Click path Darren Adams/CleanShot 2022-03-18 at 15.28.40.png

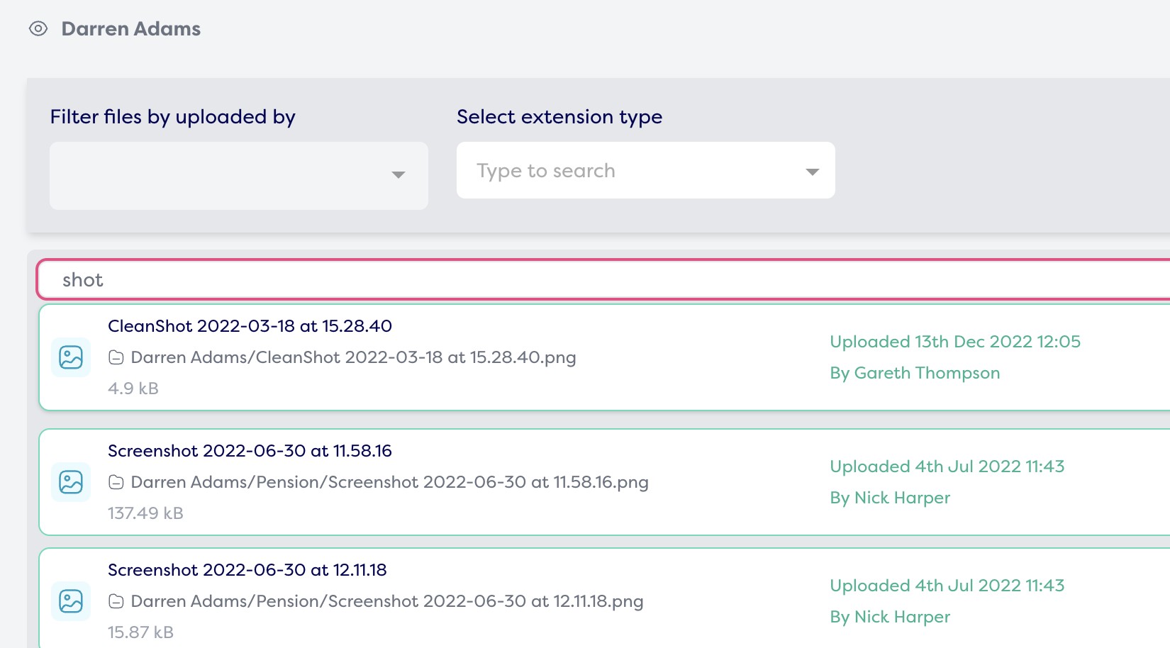(353, 357)
